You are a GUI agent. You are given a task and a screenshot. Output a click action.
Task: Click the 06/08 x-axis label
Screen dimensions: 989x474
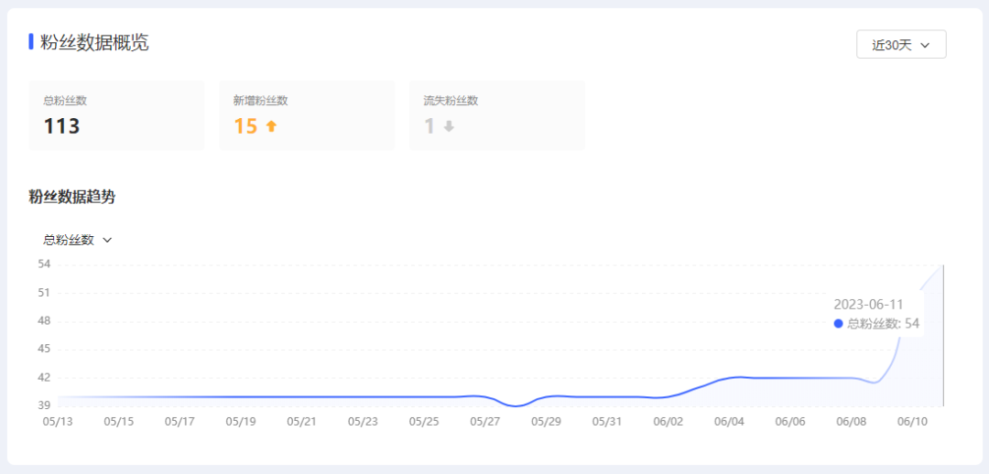tap(852, 421)
